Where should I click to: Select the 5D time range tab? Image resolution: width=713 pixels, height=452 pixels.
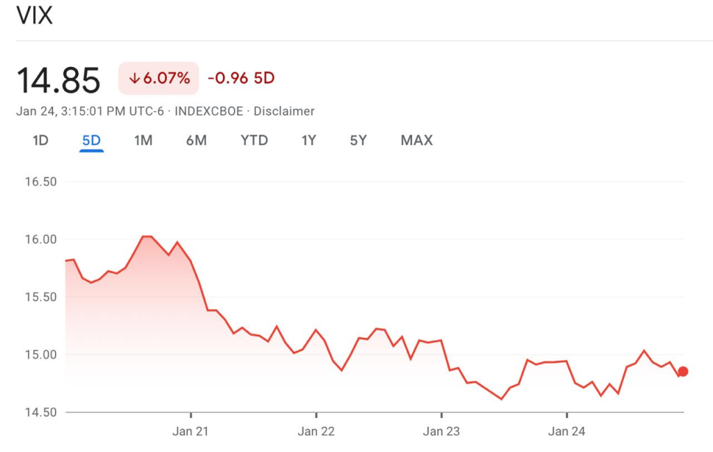coord(91,140)
